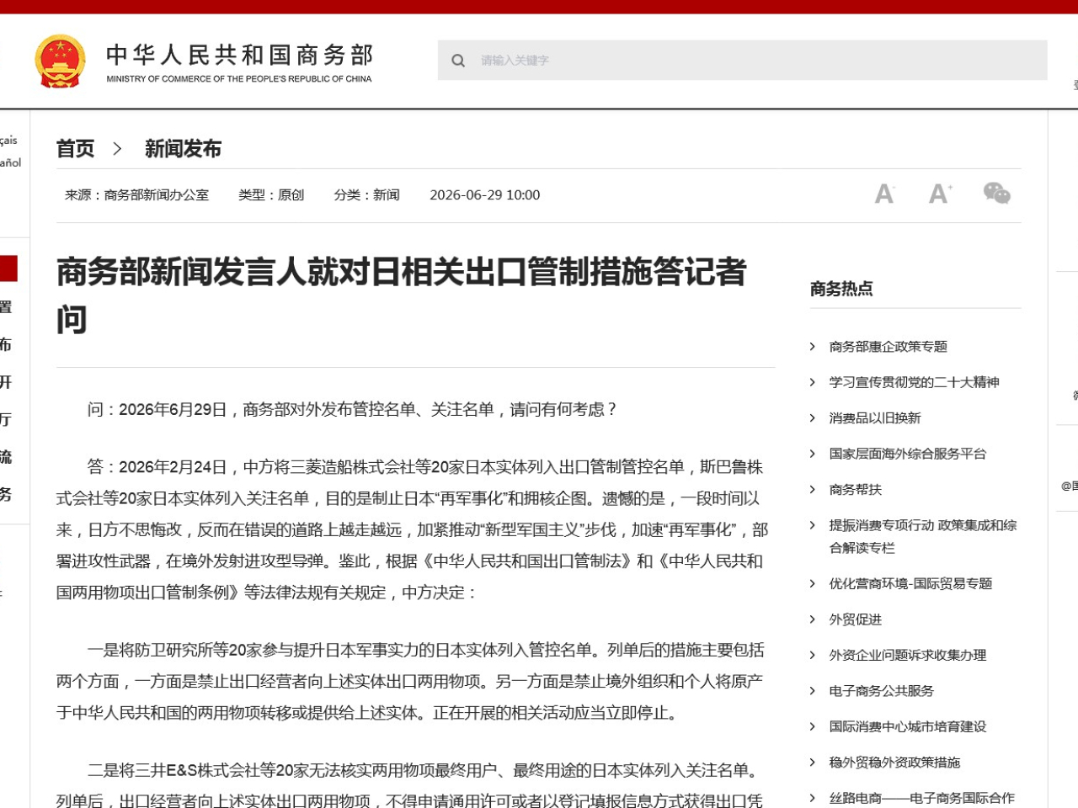This screenshot has width=1078, height=808.
Task: Decrease font size with A- icon
Action: (884, 194)
